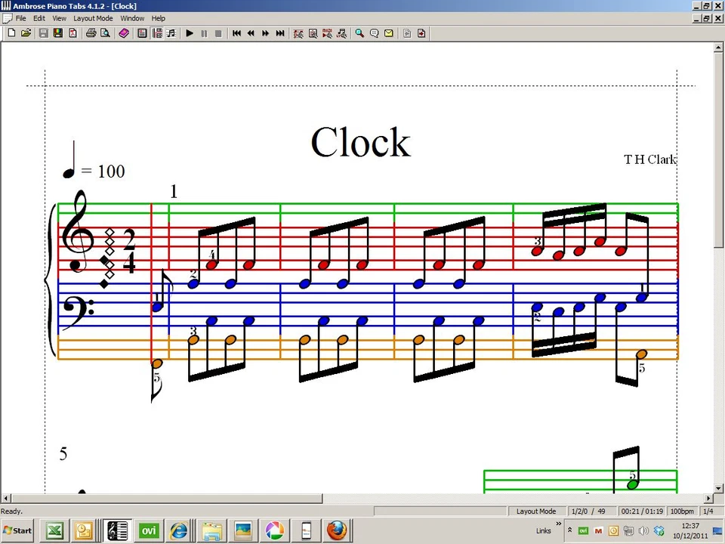Pause the song playback

point(204,32)
